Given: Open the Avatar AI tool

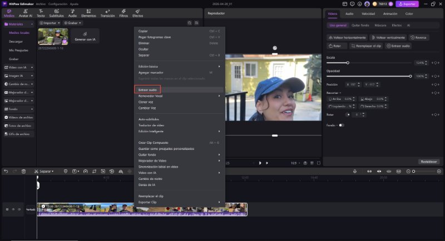Looking at the screenshot, I should [x=26, y=13].
